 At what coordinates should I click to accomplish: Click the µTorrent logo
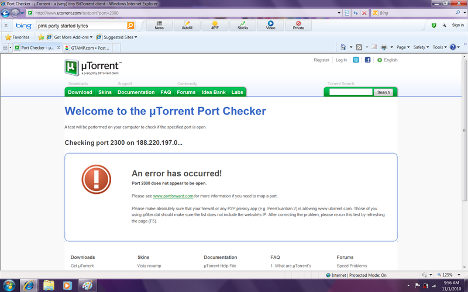coord(93,67)
